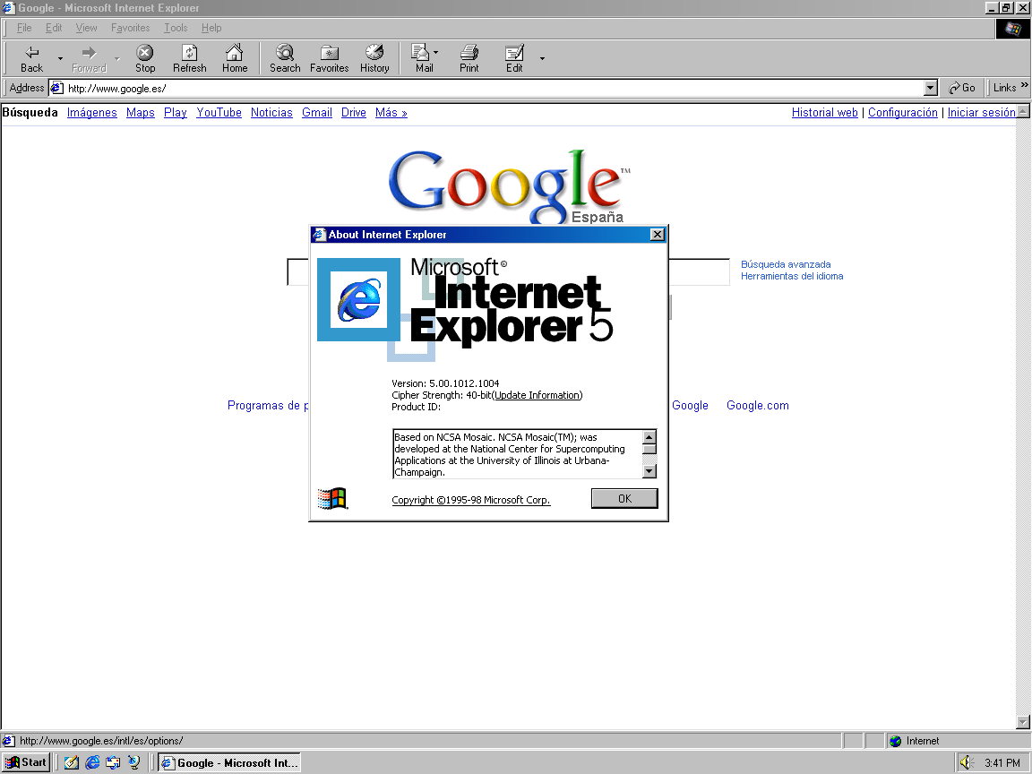Screen dimensions: 1032x774
Task: Open the Play link on Google page
Action: 175,113
